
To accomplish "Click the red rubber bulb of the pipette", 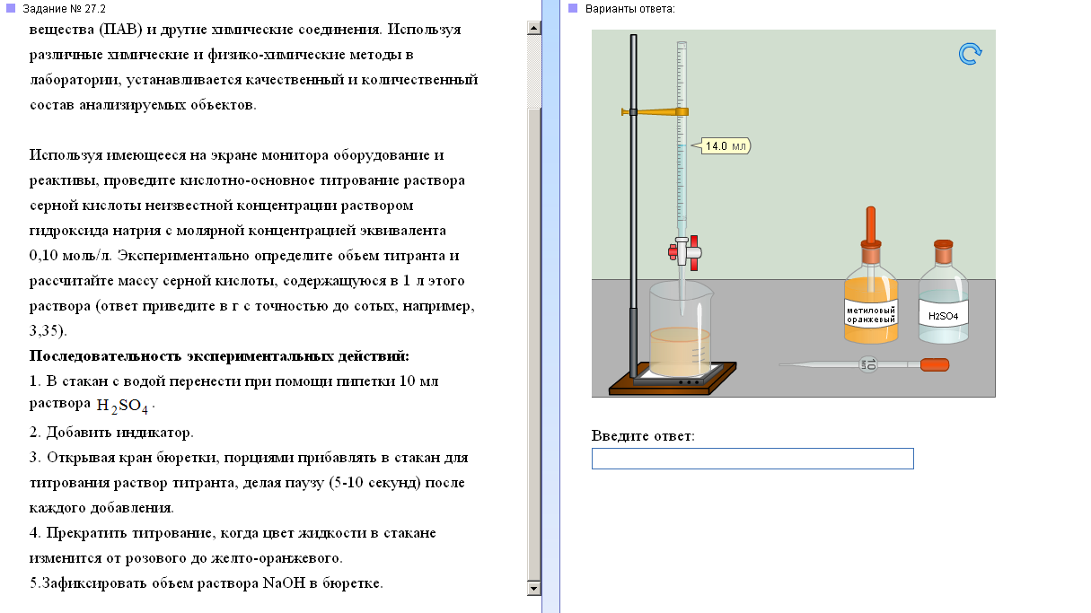I will [x=934, y=364].
